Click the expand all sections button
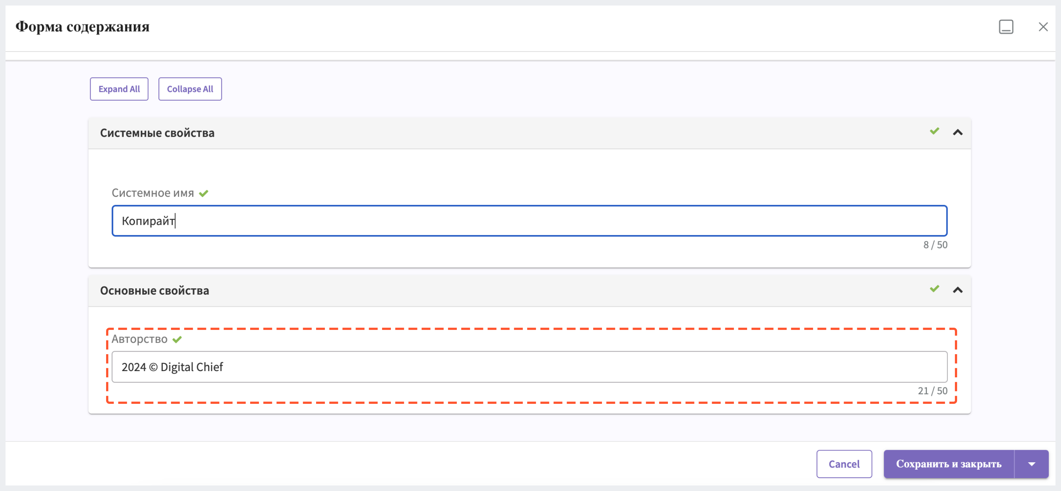1061x491 pixels. point(119,89)
